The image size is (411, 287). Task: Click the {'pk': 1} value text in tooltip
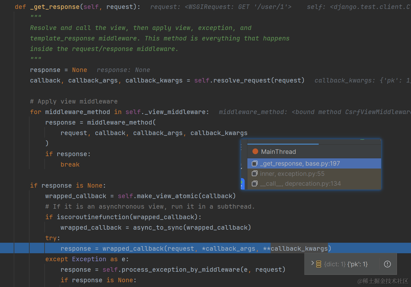point(358,264)
